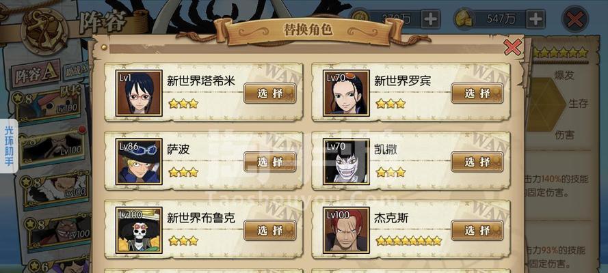Choose 新世界布鲁克 via its 选择 button

pyautogui.click(x=270, y=230)
